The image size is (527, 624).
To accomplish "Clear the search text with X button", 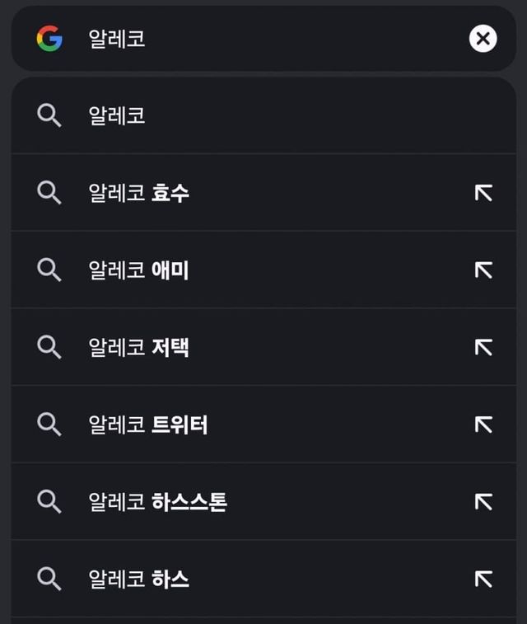I will [x=483, y=38].
